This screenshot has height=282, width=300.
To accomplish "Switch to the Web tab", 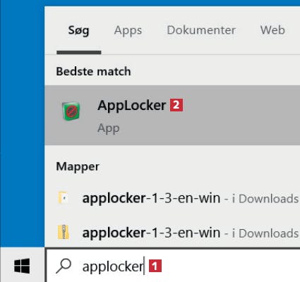I will pos(272,30).
